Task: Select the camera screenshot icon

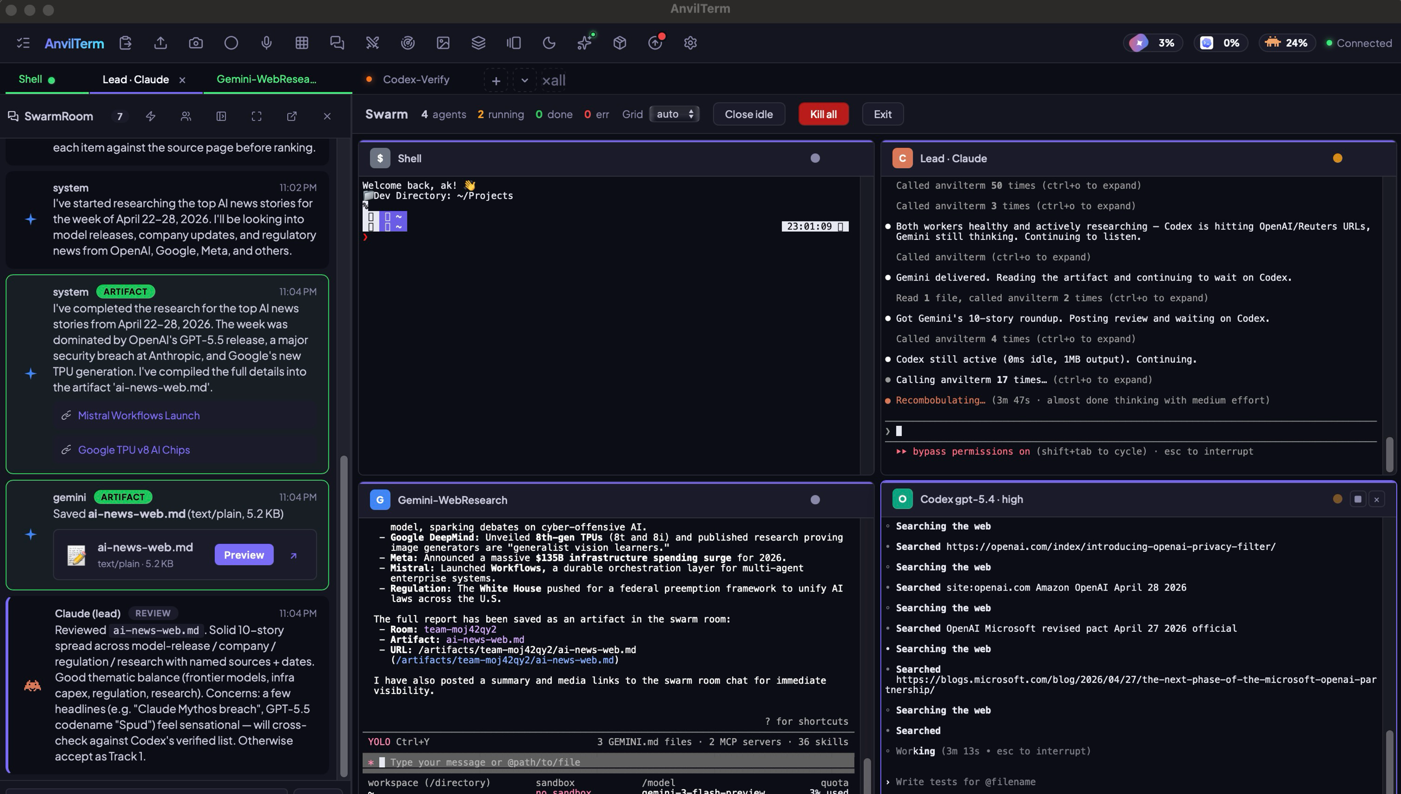Action: click(196, 43)
